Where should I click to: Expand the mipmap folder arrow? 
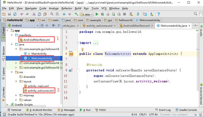[16, 95]
